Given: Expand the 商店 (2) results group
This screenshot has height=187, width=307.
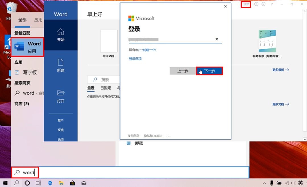Looking at the screenshot, I should (x=22, y=104).
